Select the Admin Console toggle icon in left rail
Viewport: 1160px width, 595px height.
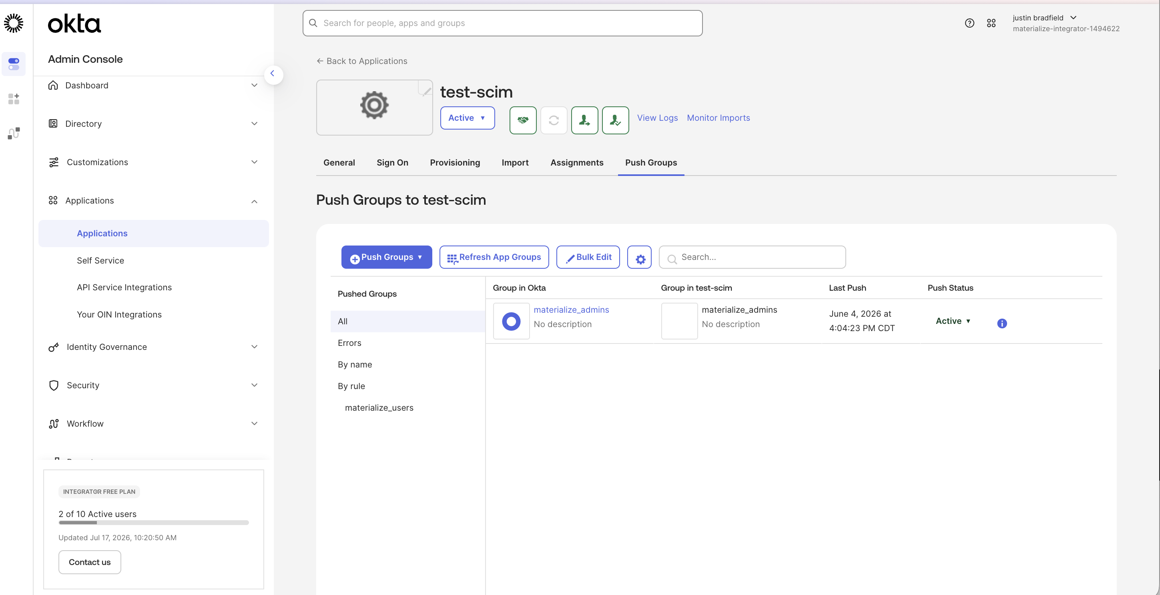tap(14, 64)
